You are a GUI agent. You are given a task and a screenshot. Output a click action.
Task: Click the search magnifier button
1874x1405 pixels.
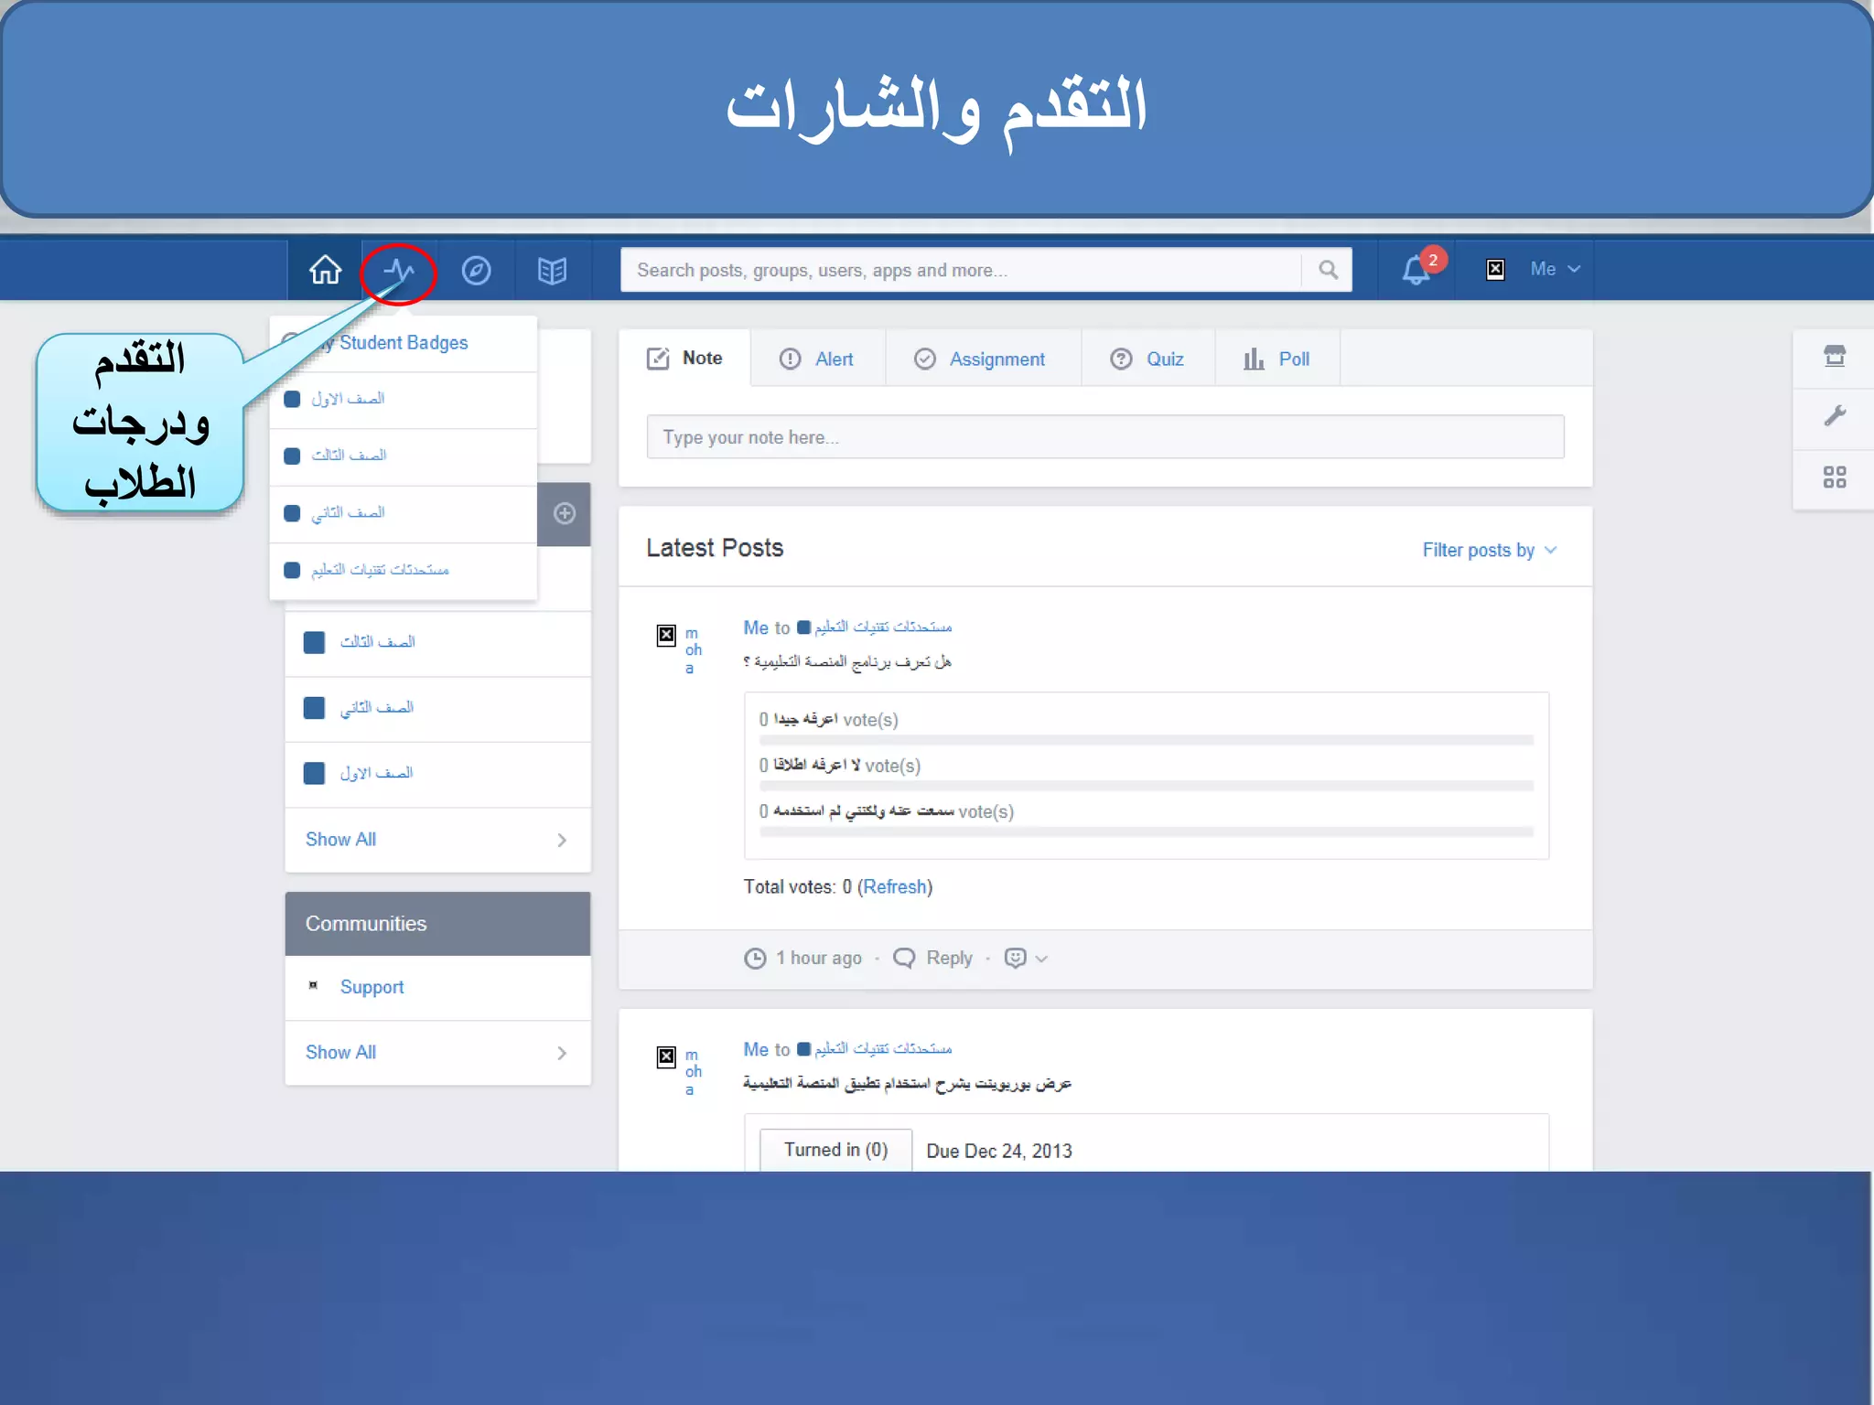pos(1328,270)
